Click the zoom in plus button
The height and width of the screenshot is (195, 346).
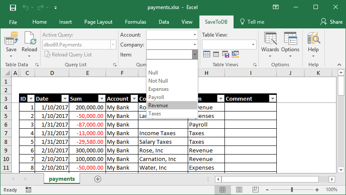pos(317,190)
